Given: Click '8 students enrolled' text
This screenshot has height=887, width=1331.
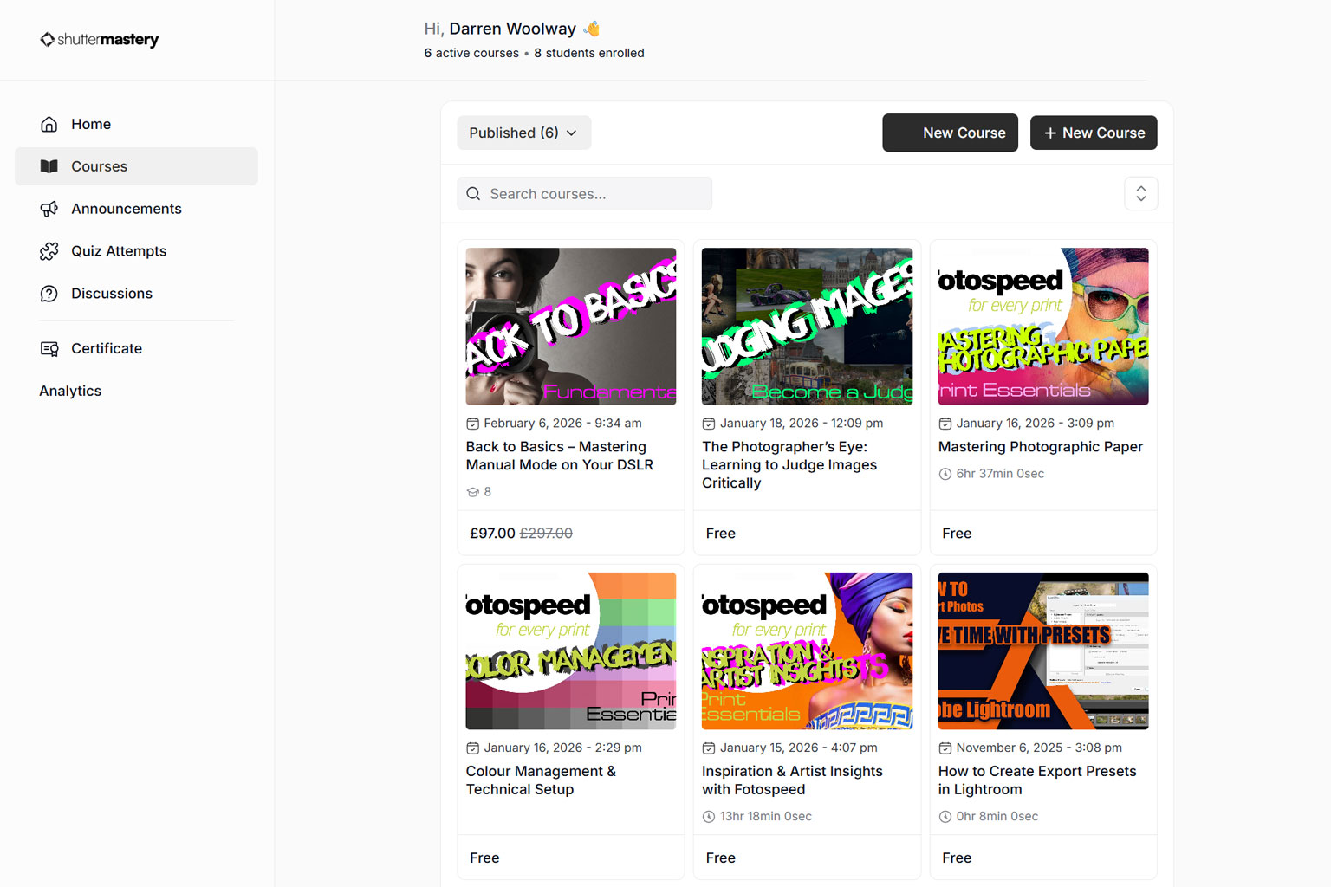Looking at the screenshot, I should (x=589, y=53).
